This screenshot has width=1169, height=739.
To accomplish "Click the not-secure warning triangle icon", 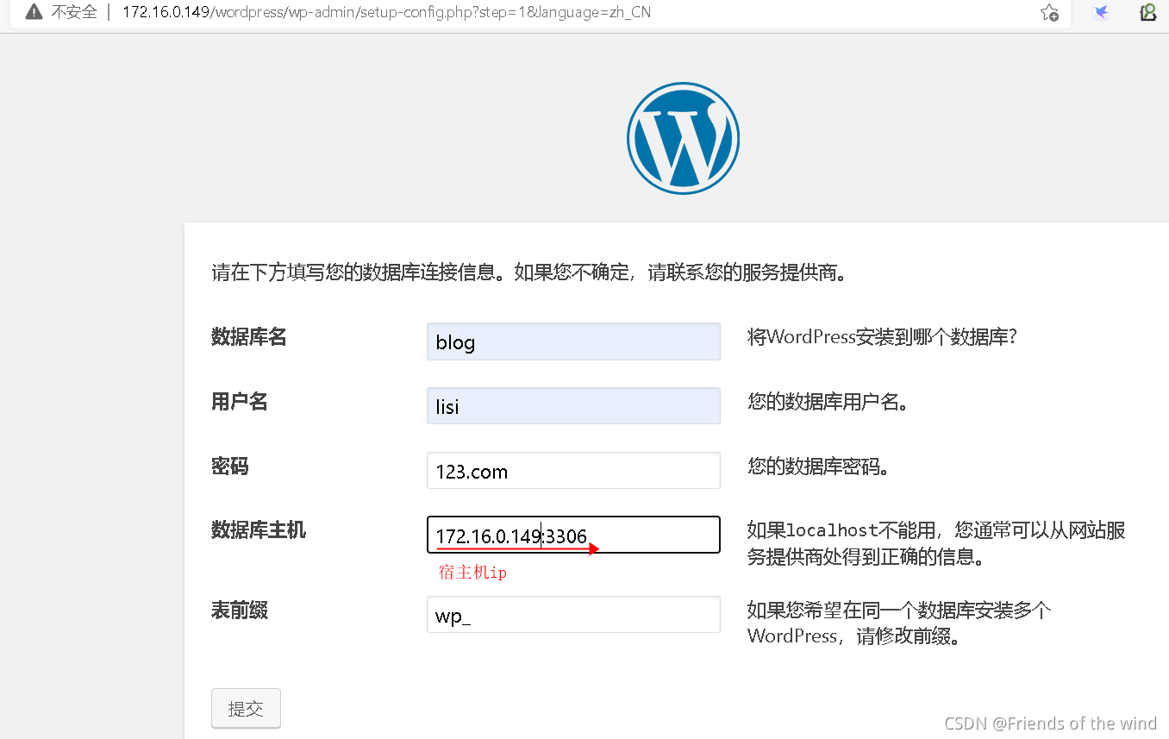I will point(33,13).
